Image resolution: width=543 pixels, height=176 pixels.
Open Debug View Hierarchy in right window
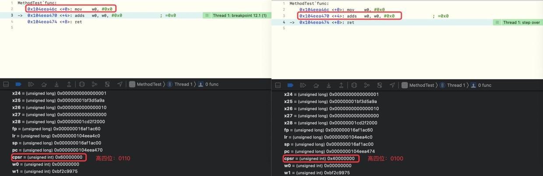(354, 85)
